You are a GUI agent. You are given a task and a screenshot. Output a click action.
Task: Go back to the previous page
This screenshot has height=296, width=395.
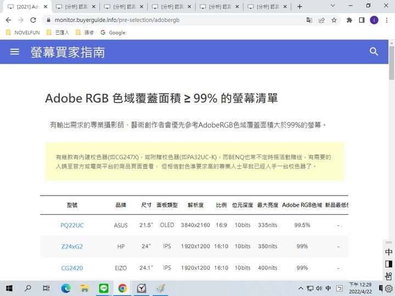8,20
